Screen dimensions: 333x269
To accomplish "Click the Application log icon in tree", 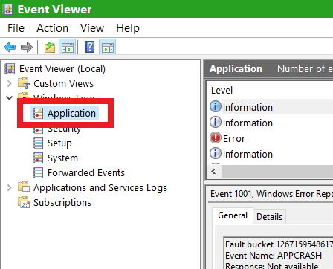I will [x=38, y=113].
